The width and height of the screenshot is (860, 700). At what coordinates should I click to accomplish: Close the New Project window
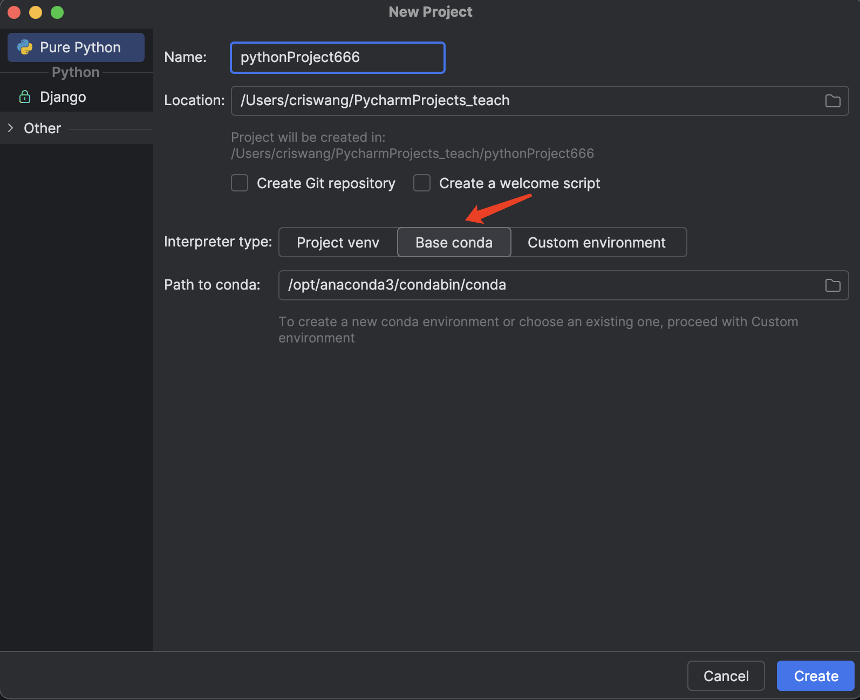(14, 12)
